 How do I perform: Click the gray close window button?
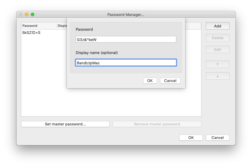pyautogui.click(x=21, y=14)
